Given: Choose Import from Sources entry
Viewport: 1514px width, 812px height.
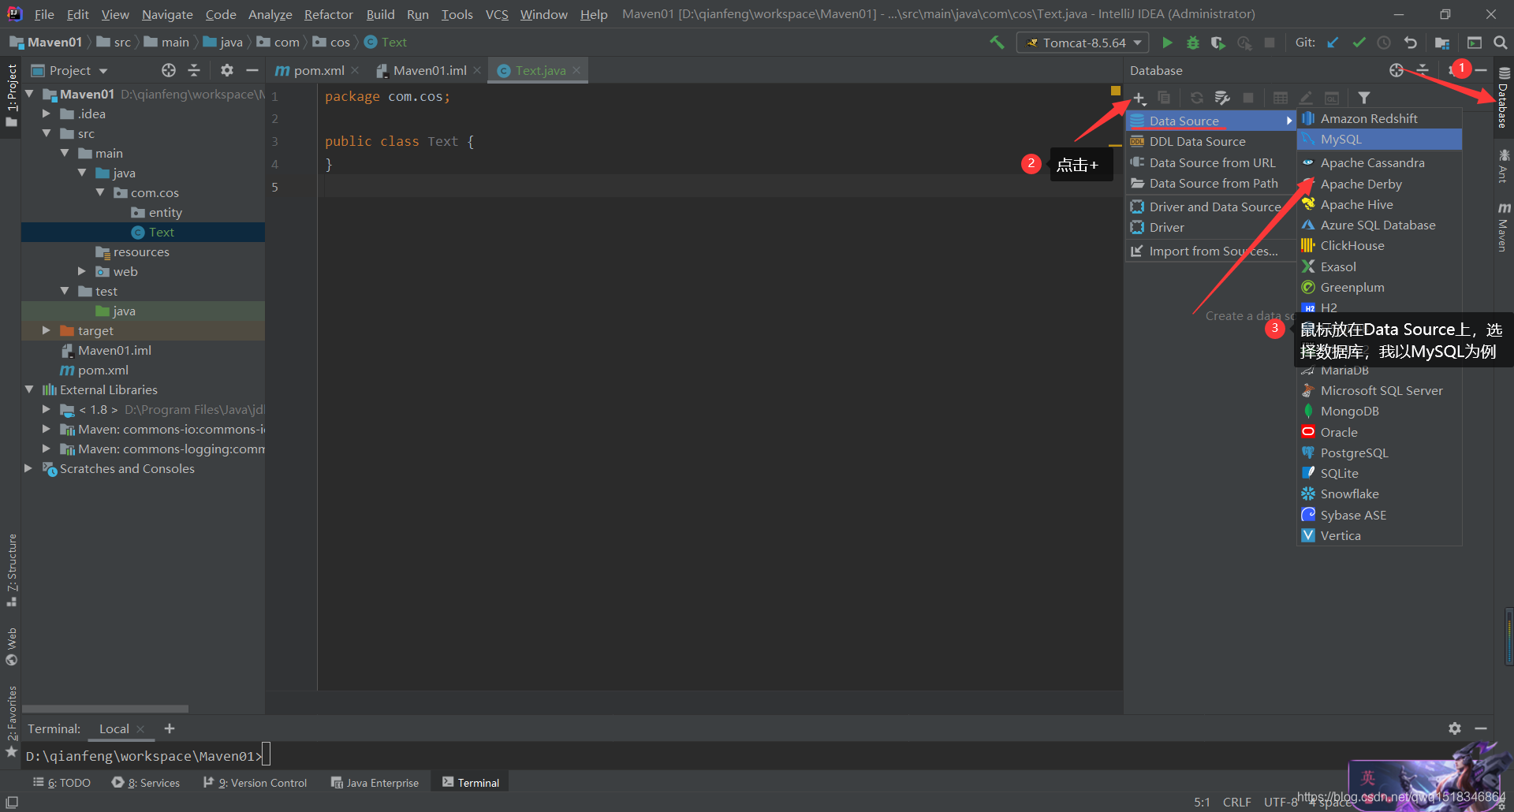Looking at the screenshot, I should click(x=1210, y=251).
